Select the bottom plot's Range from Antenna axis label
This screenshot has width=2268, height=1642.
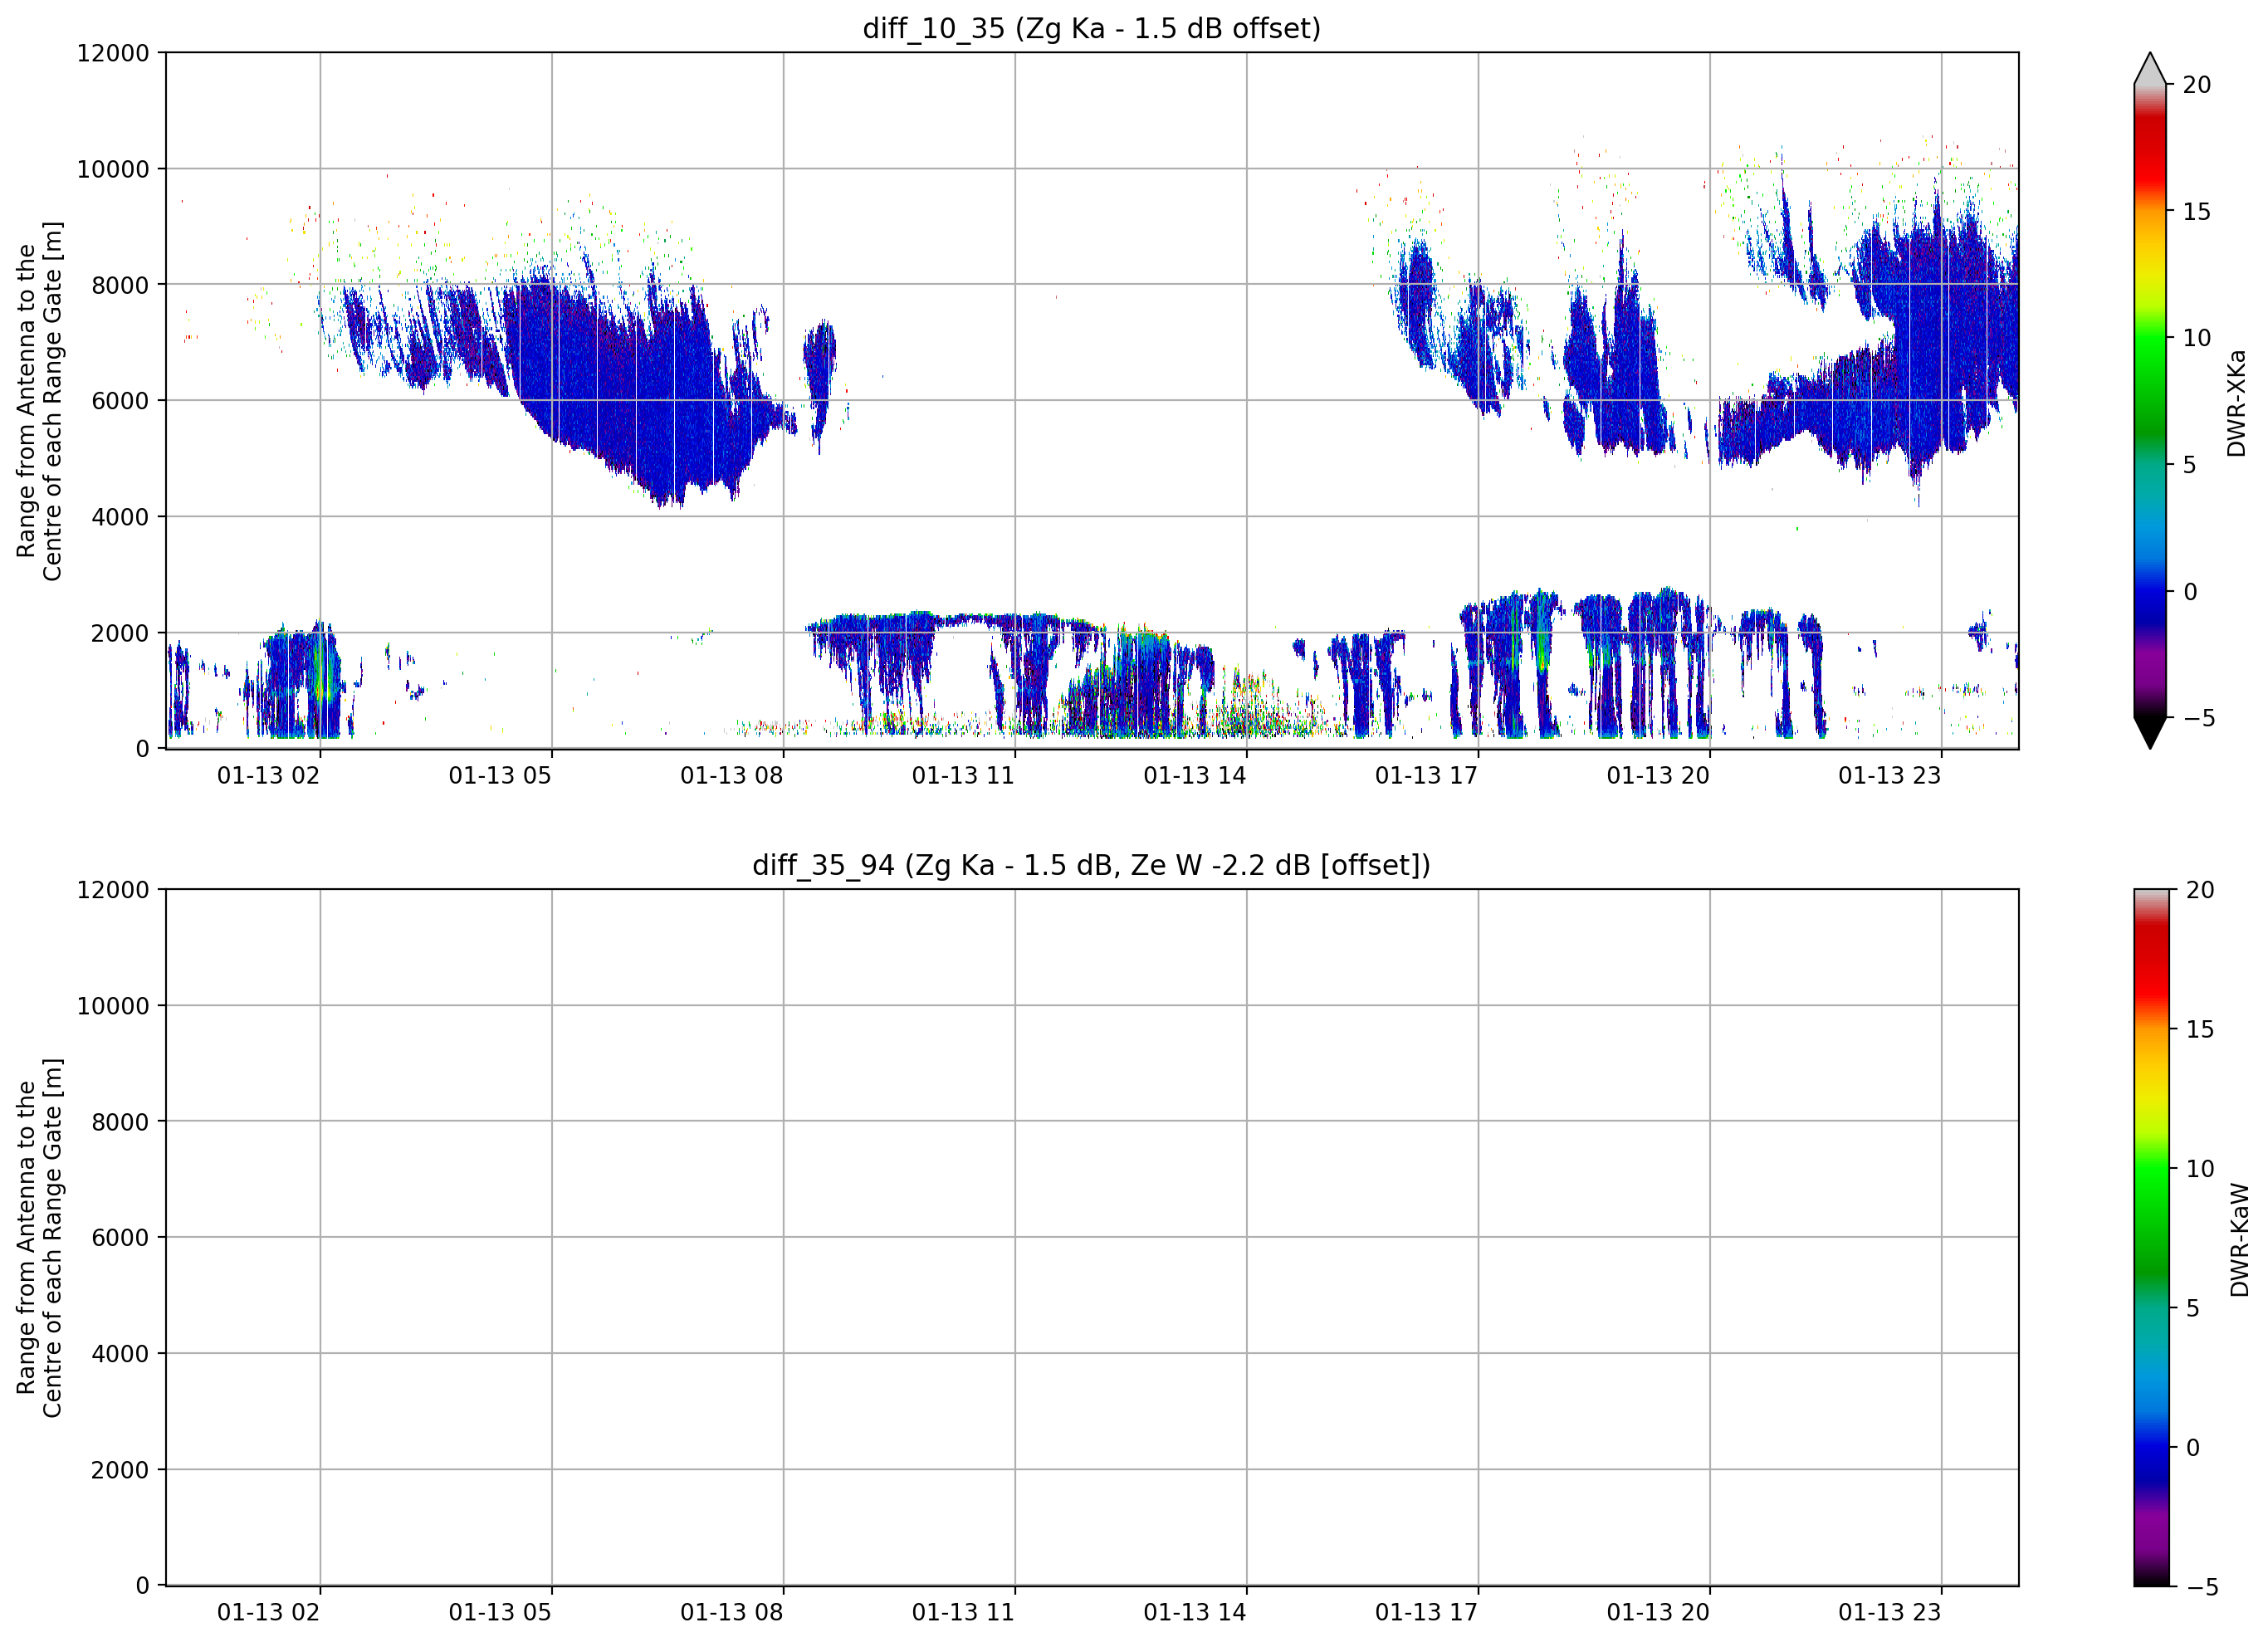point(39,1238)
